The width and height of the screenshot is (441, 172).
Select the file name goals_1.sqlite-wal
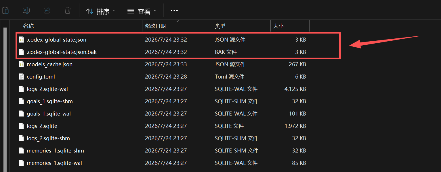click(49, 114)
